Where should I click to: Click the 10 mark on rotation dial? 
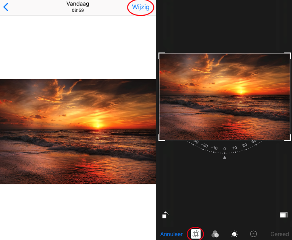tap(235, 148)
